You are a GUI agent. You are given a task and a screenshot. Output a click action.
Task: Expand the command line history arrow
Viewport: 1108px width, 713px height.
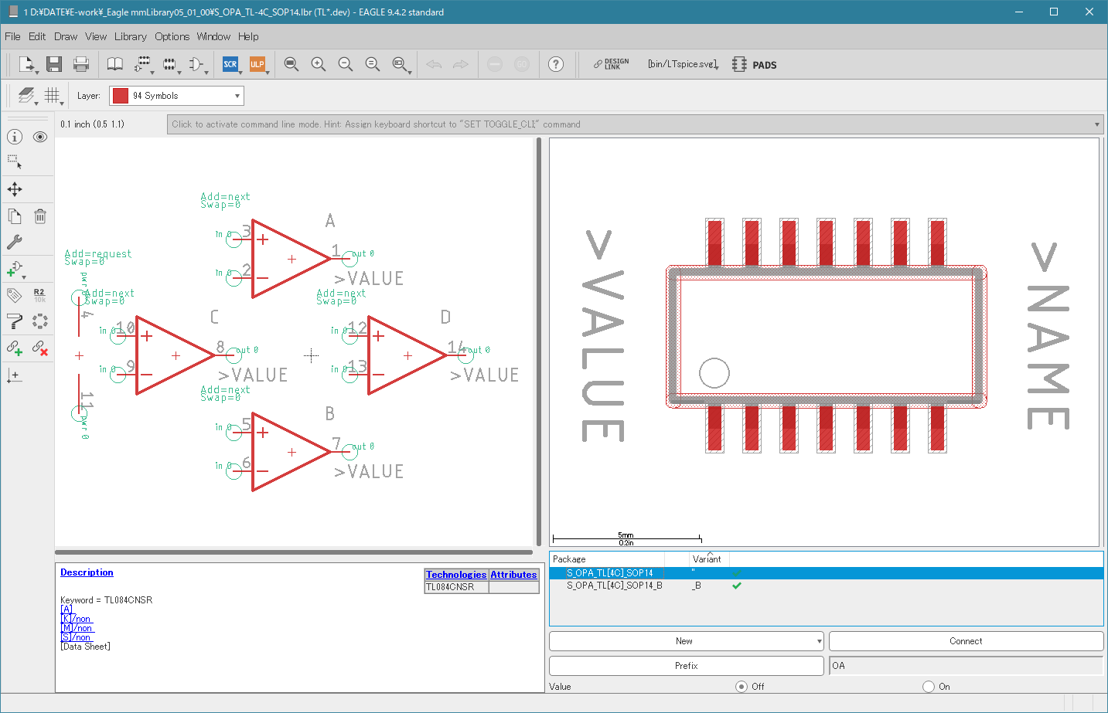click(x=1096, y=124)
